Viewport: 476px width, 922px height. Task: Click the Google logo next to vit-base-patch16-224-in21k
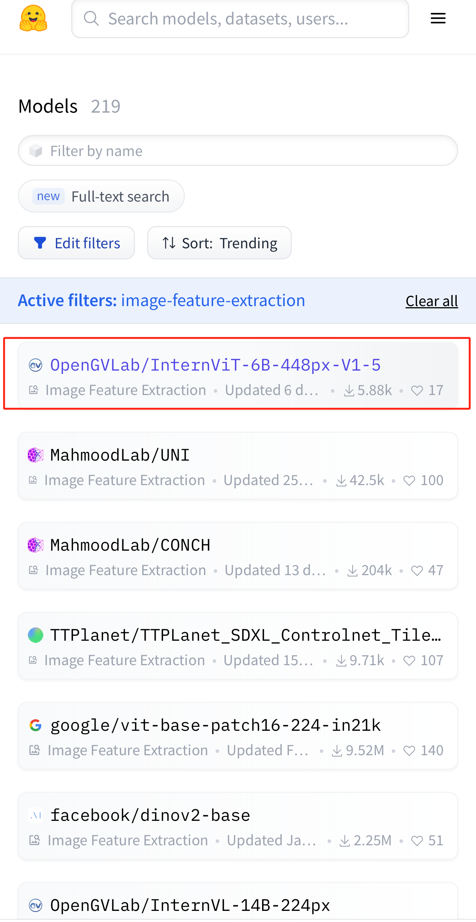point(36,725)
